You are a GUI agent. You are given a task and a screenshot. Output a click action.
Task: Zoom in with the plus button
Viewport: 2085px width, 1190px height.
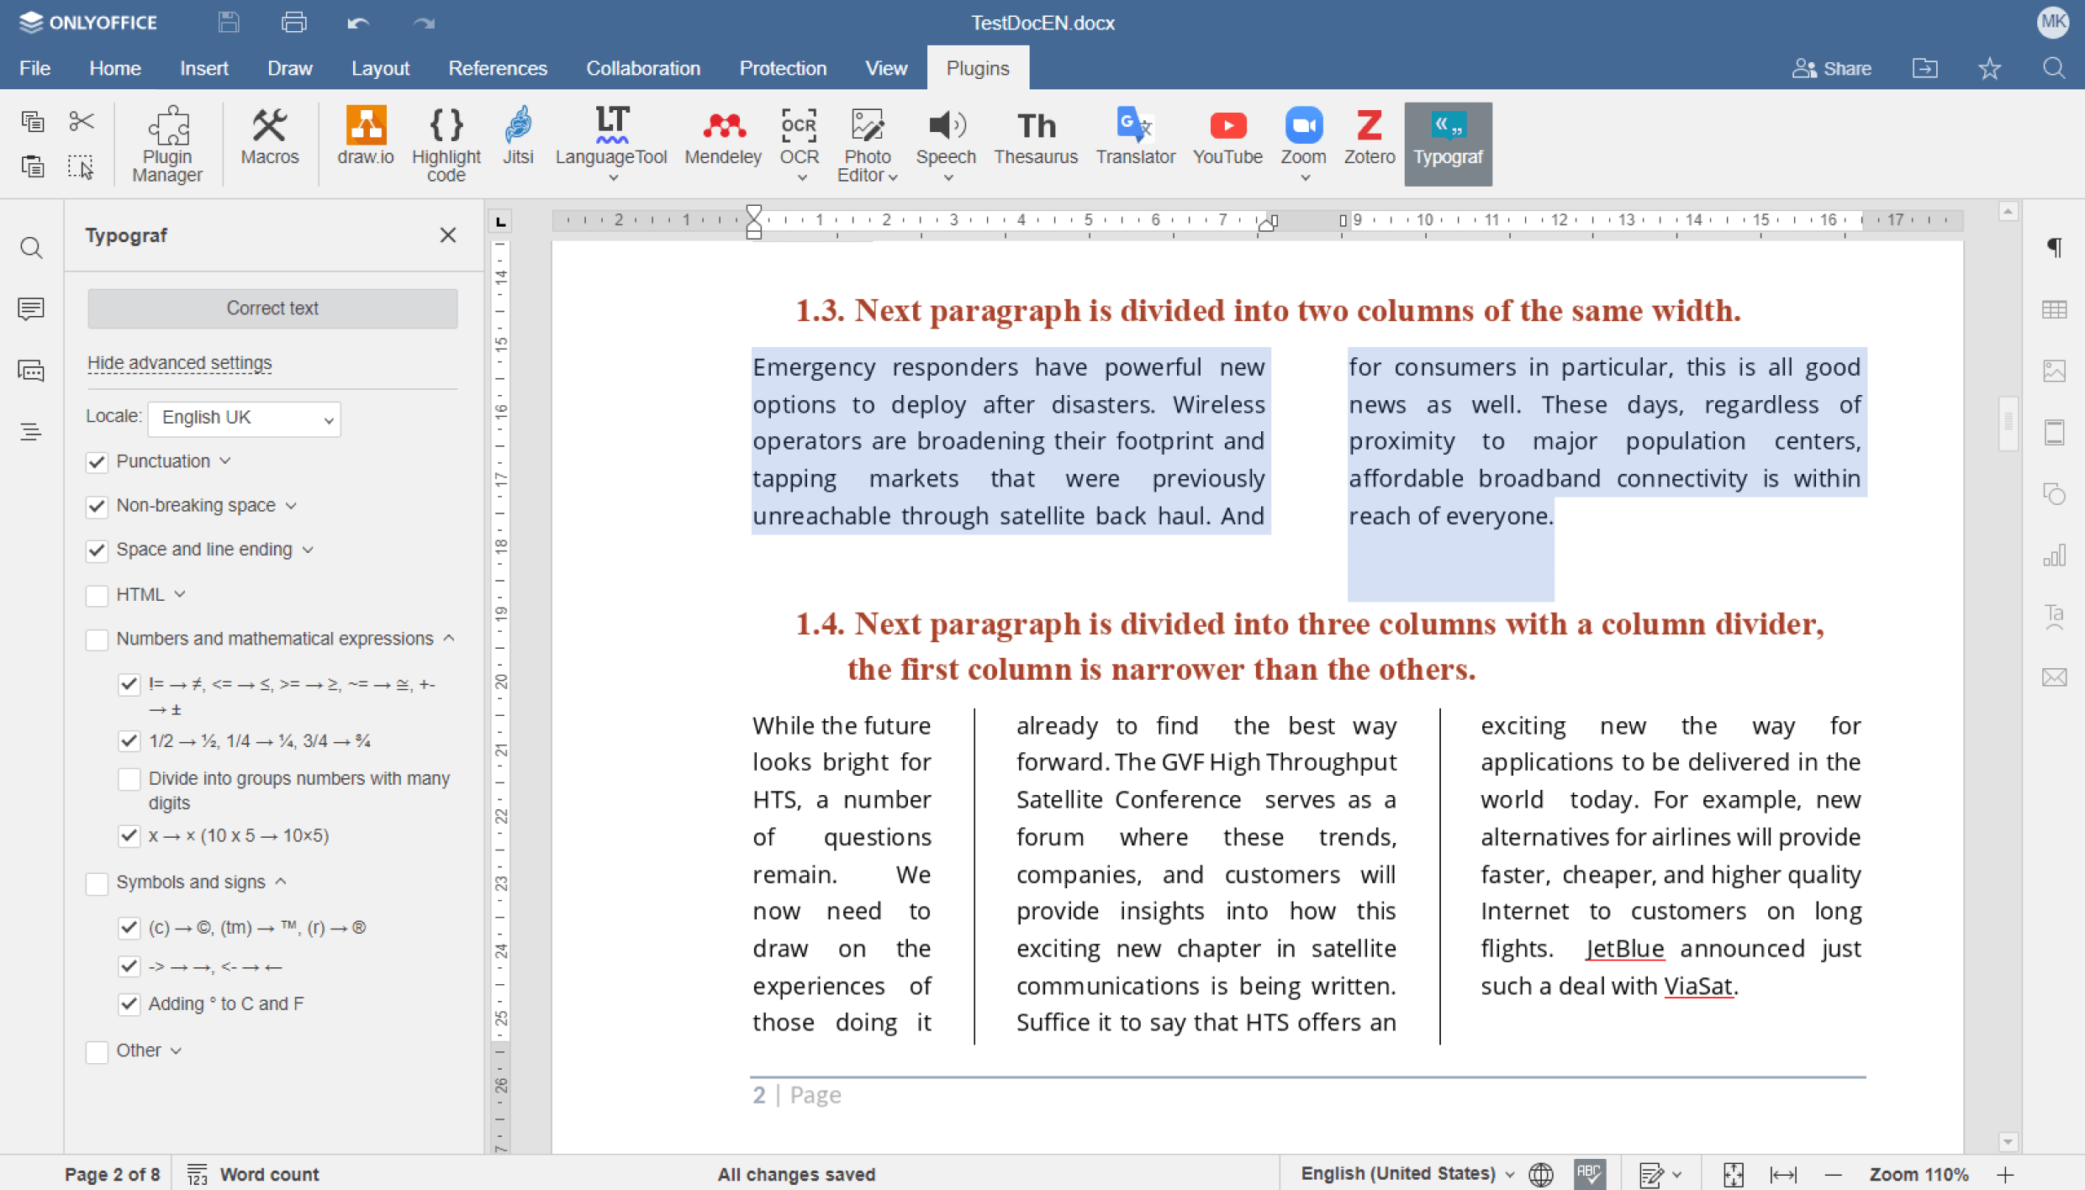pyautogui.click(x=2005, y=1174)
